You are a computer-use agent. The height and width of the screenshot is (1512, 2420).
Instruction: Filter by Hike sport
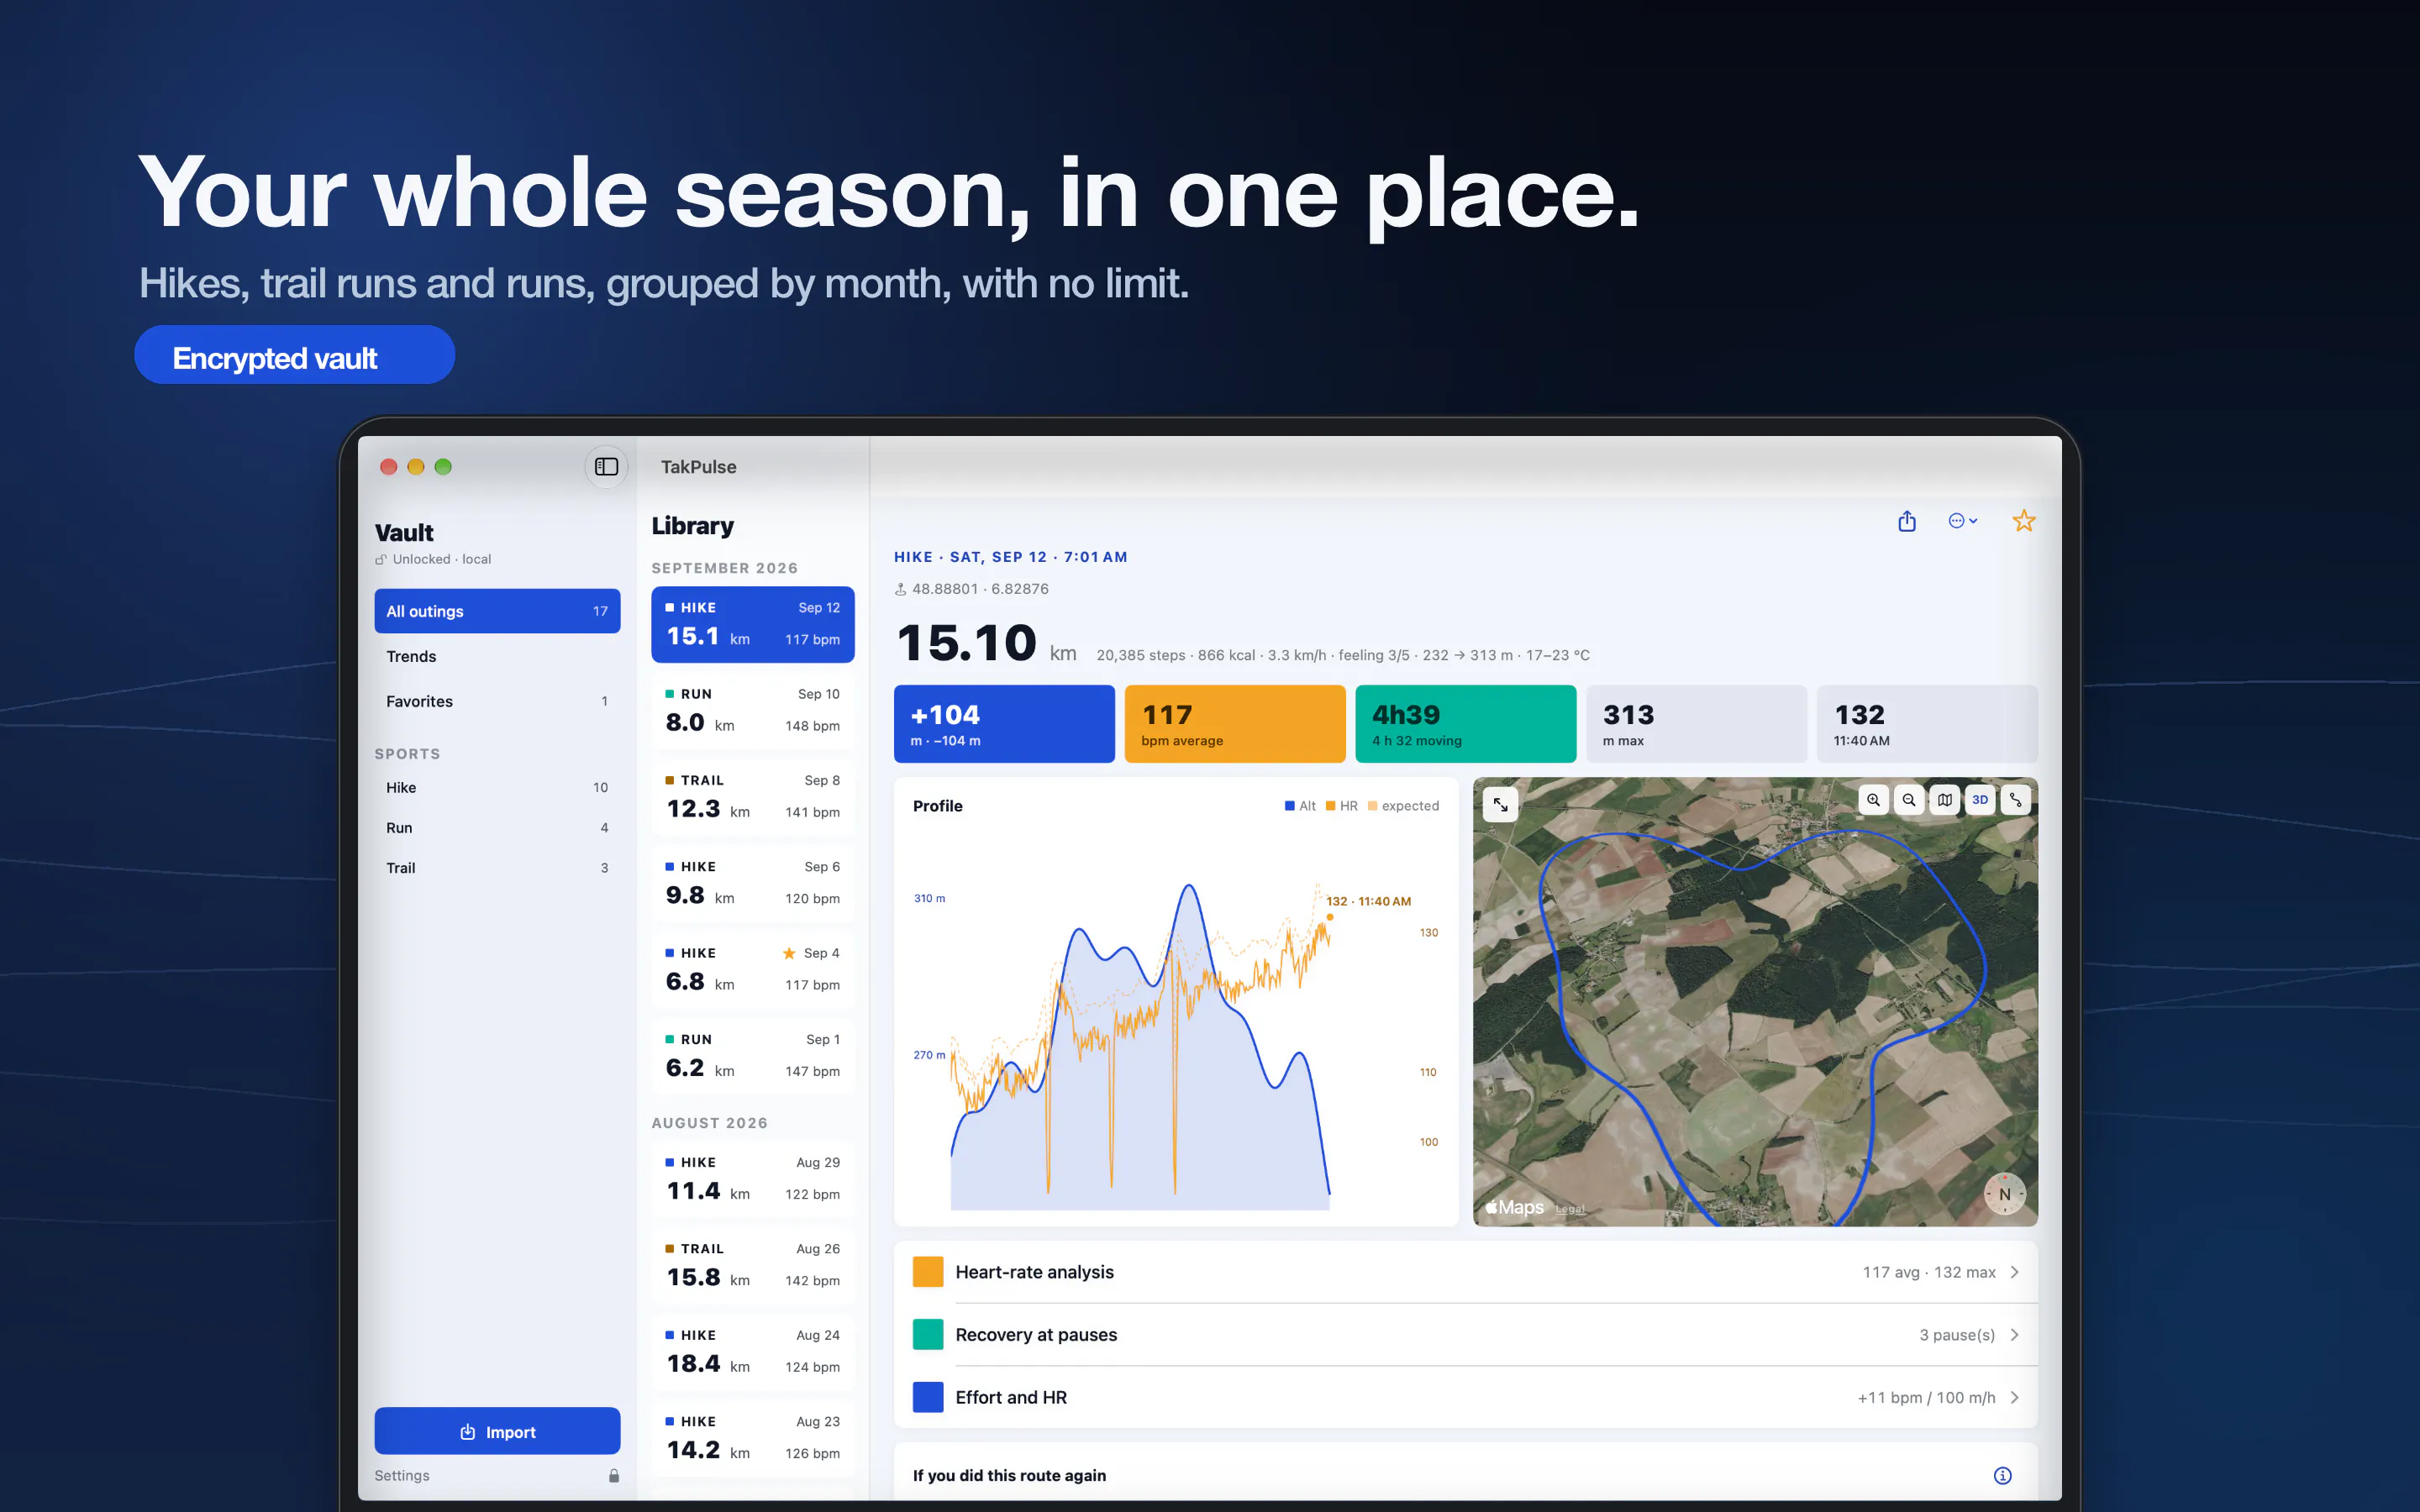point(497,787)
